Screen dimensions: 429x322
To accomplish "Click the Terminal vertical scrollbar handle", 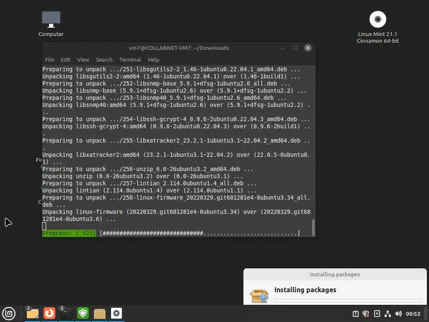I will tap(313, 227).
